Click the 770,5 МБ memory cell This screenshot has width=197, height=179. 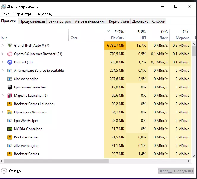(x=115, y=54)
